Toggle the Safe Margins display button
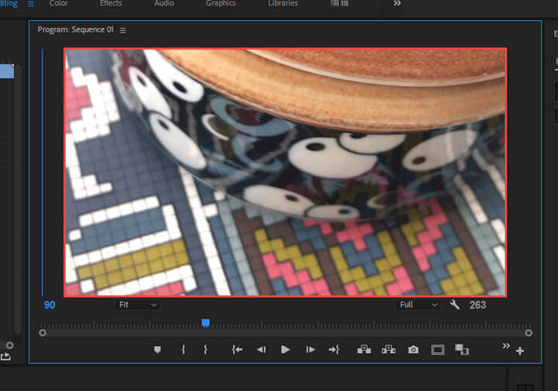This screenshot has width=558, height=391. pyautogui.click(x=437, y=350)
